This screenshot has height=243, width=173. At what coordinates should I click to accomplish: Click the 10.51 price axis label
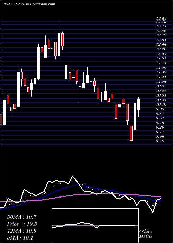point(161,95)
